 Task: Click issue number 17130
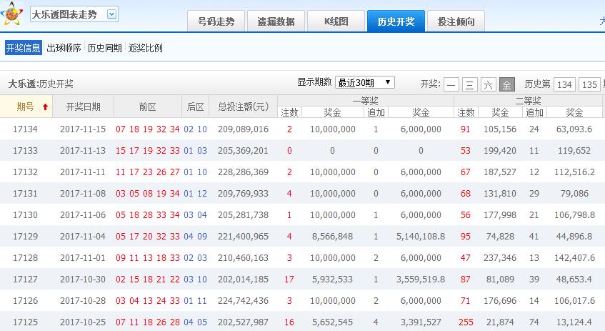26,214
